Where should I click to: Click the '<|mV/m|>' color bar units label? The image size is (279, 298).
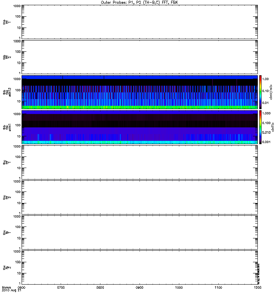[x=271, y=92]
